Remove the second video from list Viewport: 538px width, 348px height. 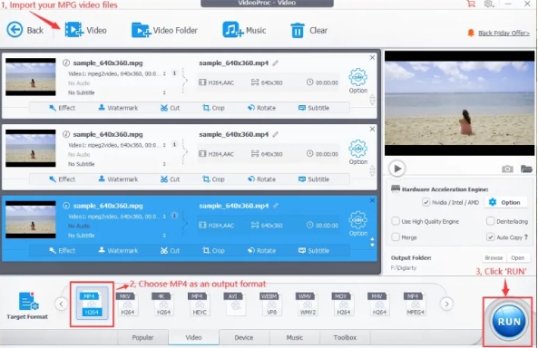(372, 129)
